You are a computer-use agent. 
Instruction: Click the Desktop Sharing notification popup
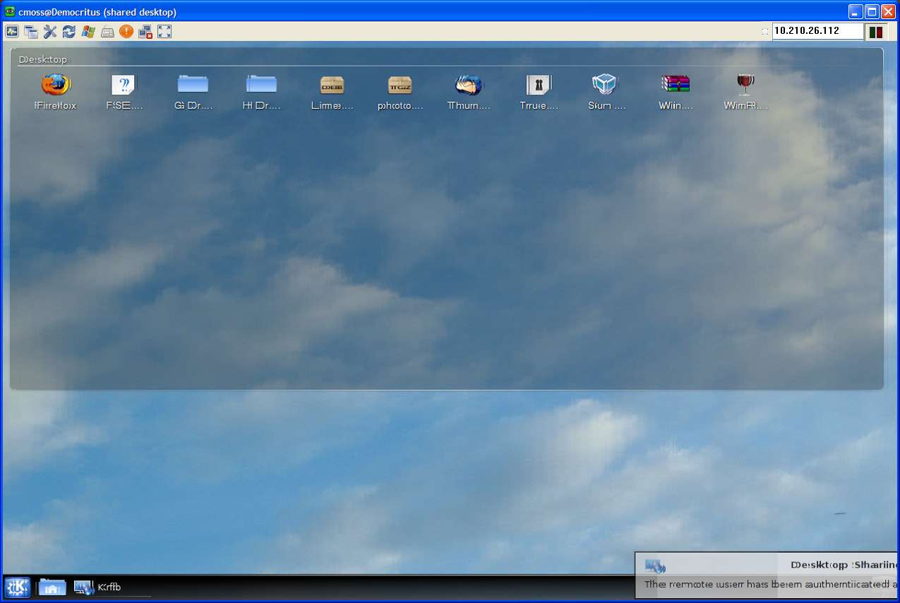766,575
